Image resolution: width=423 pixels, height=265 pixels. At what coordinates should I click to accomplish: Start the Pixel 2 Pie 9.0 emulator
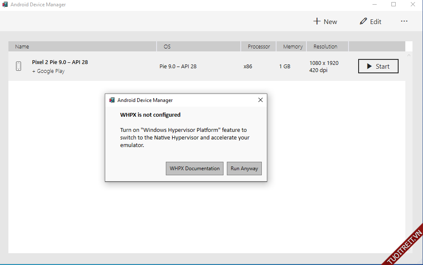click(x=378, y=66)
